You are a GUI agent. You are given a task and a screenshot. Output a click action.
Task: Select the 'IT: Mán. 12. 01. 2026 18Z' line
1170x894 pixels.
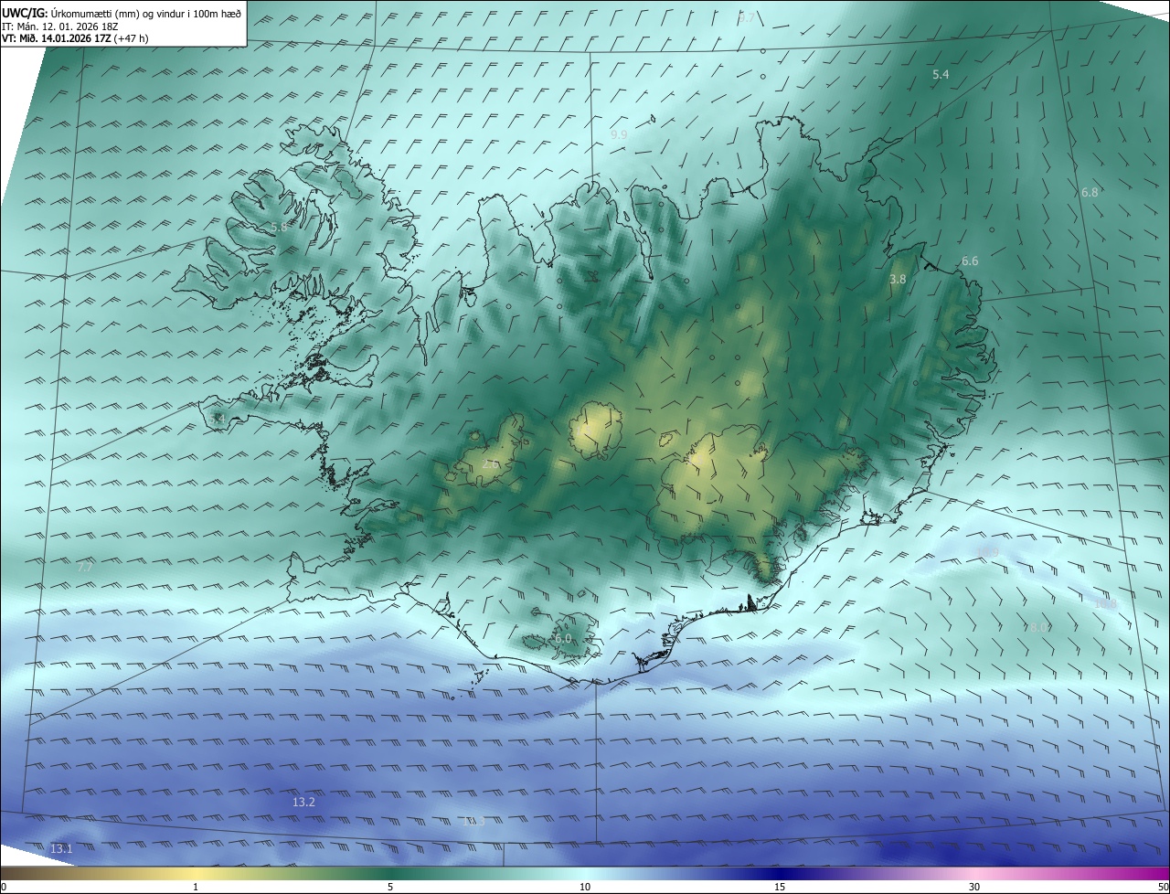(62, 27)
